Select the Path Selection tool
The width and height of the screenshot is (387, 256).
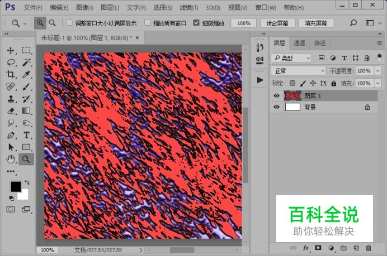(x=11, y=147)
